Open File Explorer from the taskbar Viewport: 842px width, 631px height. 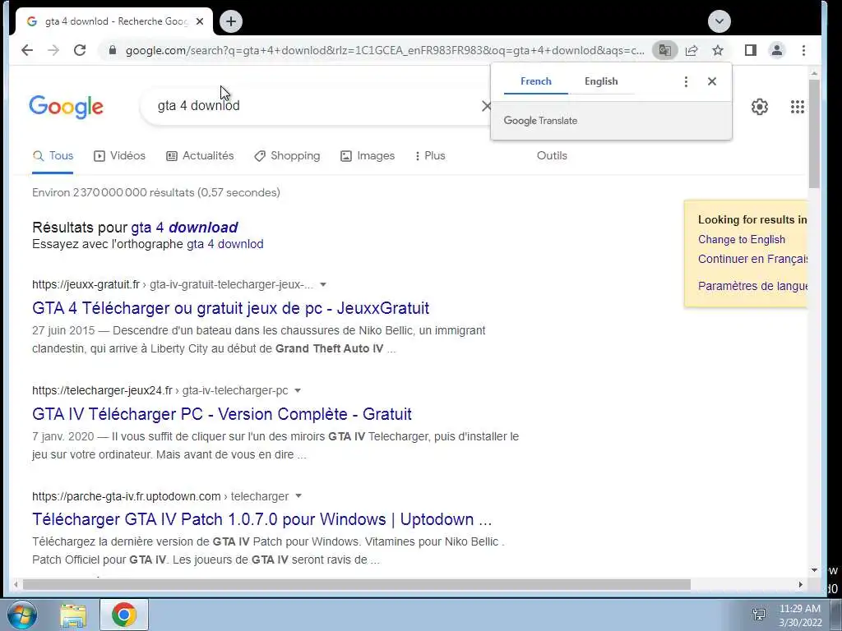(x=73, y=615)
